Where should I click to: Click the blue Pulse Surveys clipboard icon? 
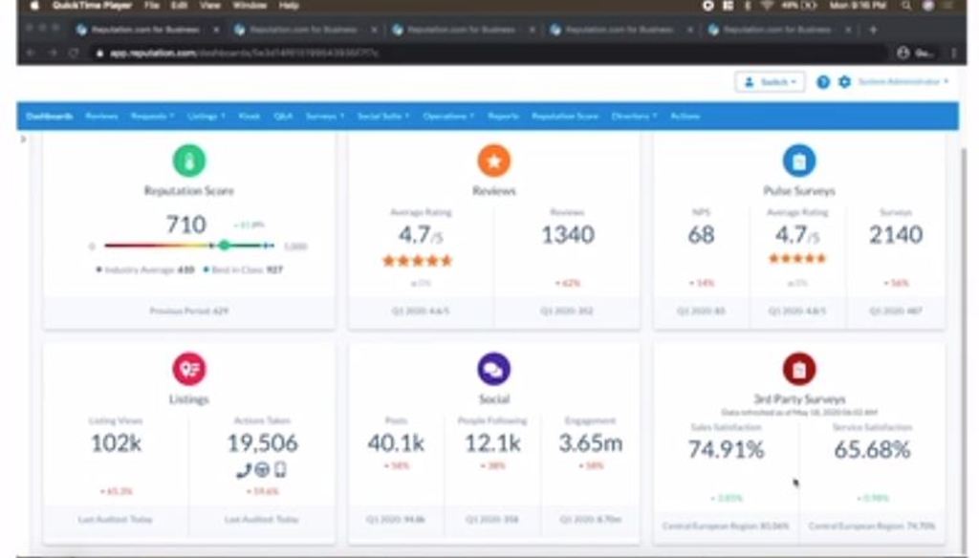tap(797, 161)
